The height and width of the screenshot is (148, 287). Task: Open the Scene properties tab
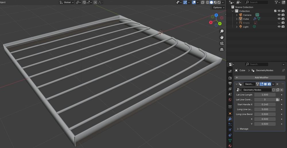pos(230,94)
